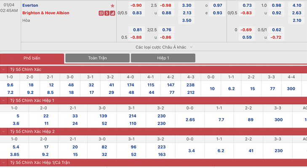Viewport: 307px width, 168px height.
Task: Choose first-half draw odds 2.10
Action: [x=296, y=20]
